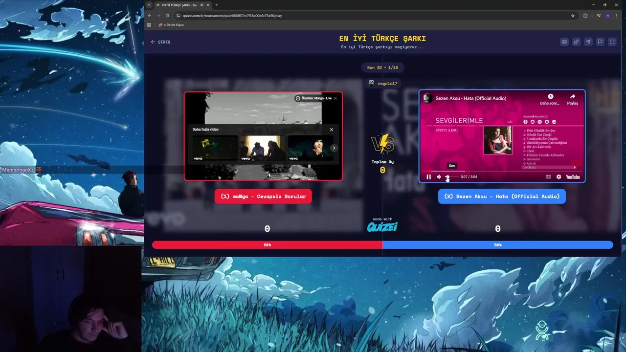Click the red 50% vote bar
This screenshot has height=352, width=626.
(267, 245)
